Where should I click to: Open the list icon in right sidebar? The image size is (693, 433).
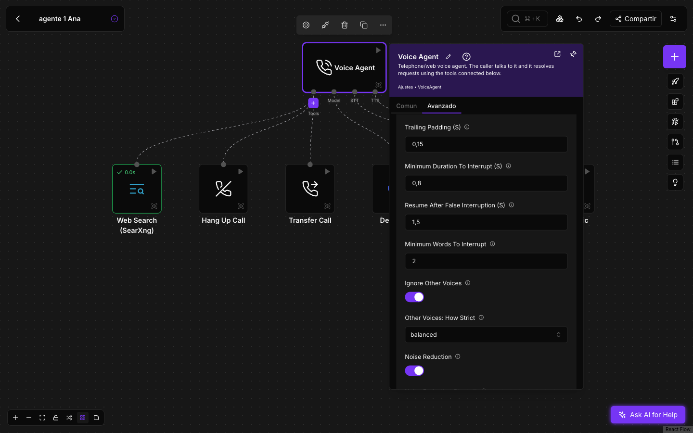pyautogui.click(x=675, y=162)
